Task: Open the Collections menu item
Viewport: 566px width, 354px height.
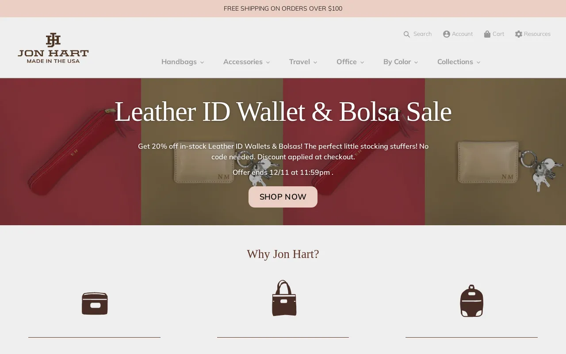Action: [x=459, y=62]
